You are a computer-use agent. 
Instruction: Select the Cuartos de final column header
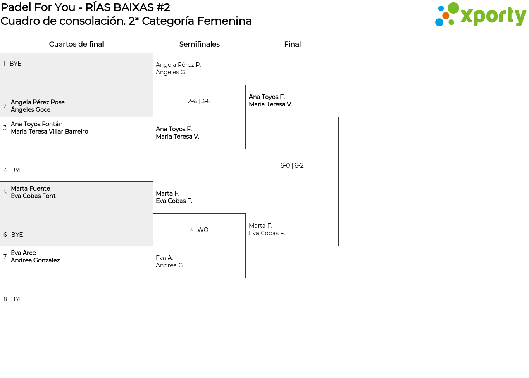coord(76,44)
